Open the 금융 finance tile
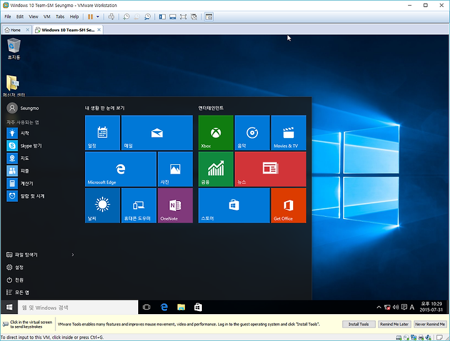The image size is (450, 341). pyautogui.click(x=216, y=169)
